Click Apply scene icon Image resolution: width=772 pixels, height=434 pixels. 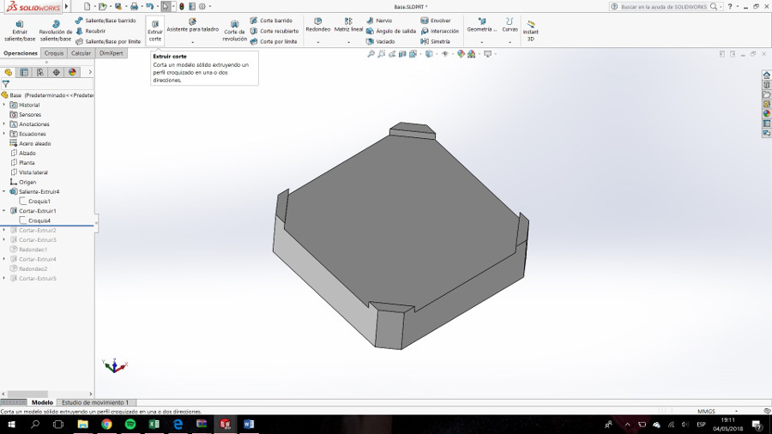point(472,54)
